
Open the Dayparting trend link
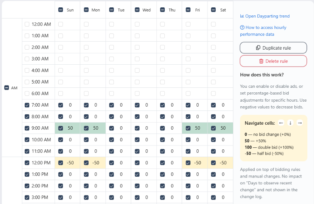click(265, 16)
